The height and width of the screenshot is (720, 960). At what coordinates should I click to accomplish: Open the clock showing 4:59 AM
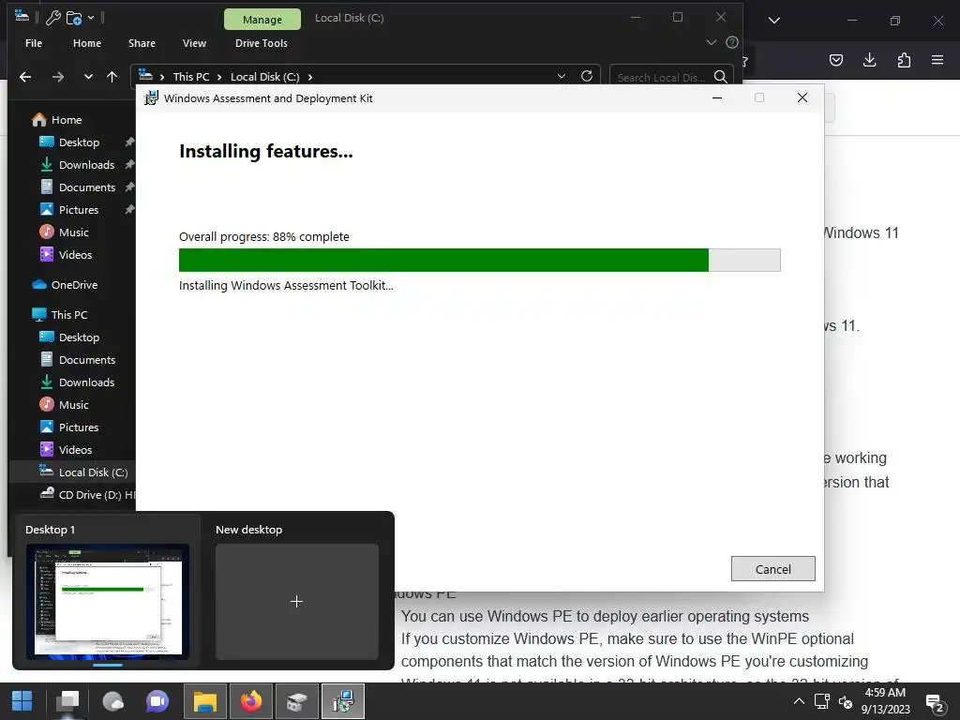(x=885, y=701)
